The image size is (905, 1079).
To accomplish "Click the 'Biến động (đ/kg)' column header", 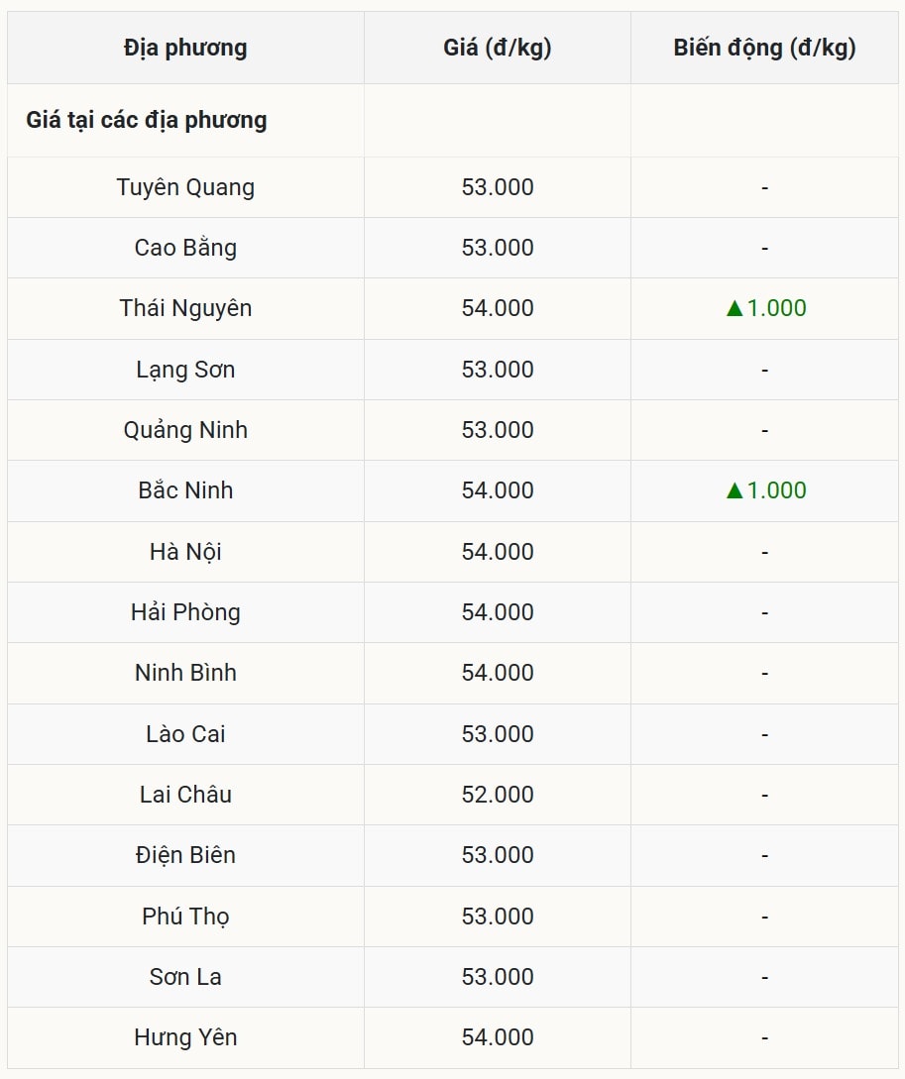I will (764, 48).
